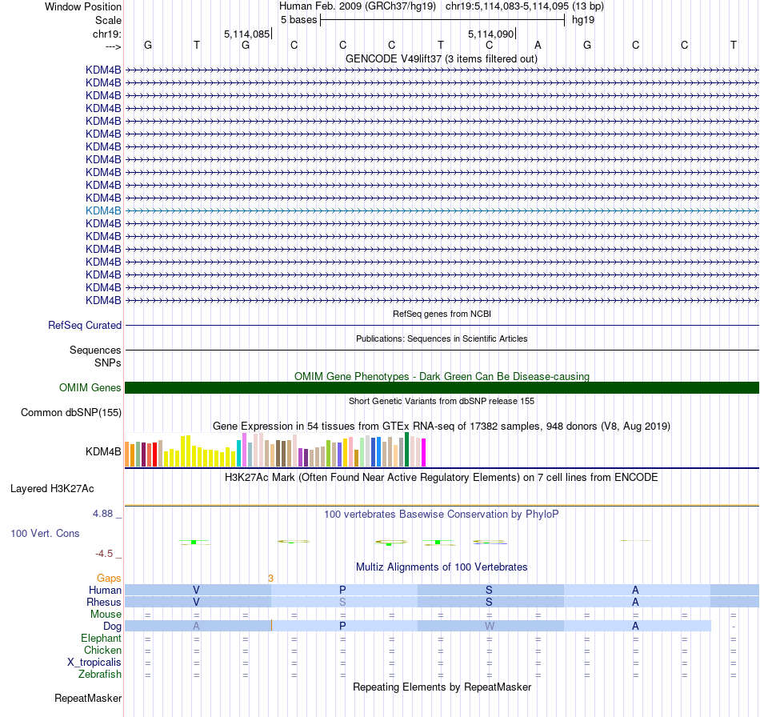Click the Window Position label
760x717 pixels.
click(x=83, y=6)
